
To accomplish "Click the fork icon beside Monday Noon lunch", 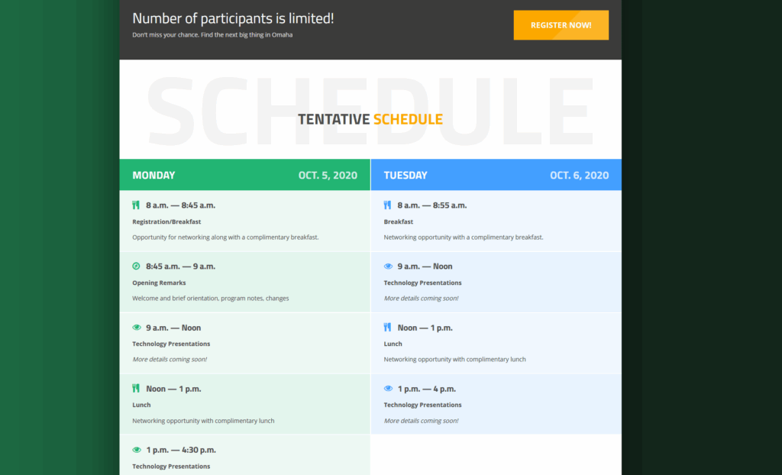I will (136, 389).
